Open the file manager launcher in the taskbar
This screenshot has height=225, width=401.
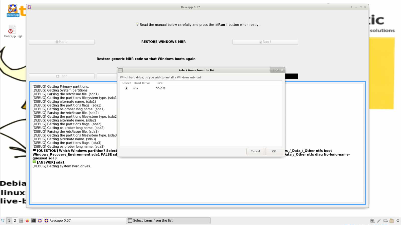coord(21,220)
